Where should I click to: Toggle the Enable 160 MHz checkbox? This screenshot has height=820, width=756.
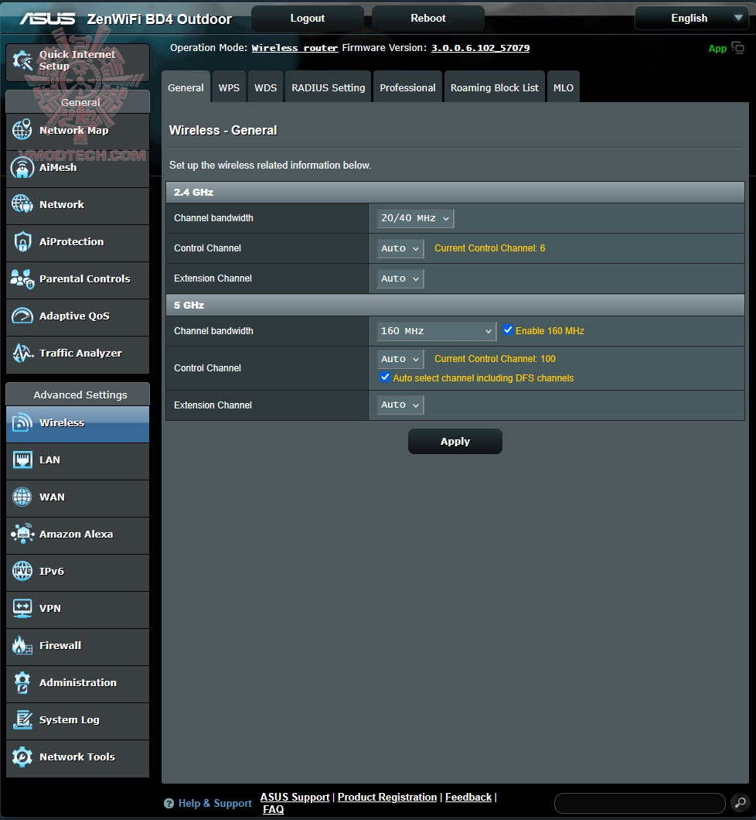pyautogui.click(x=507, y=330)
